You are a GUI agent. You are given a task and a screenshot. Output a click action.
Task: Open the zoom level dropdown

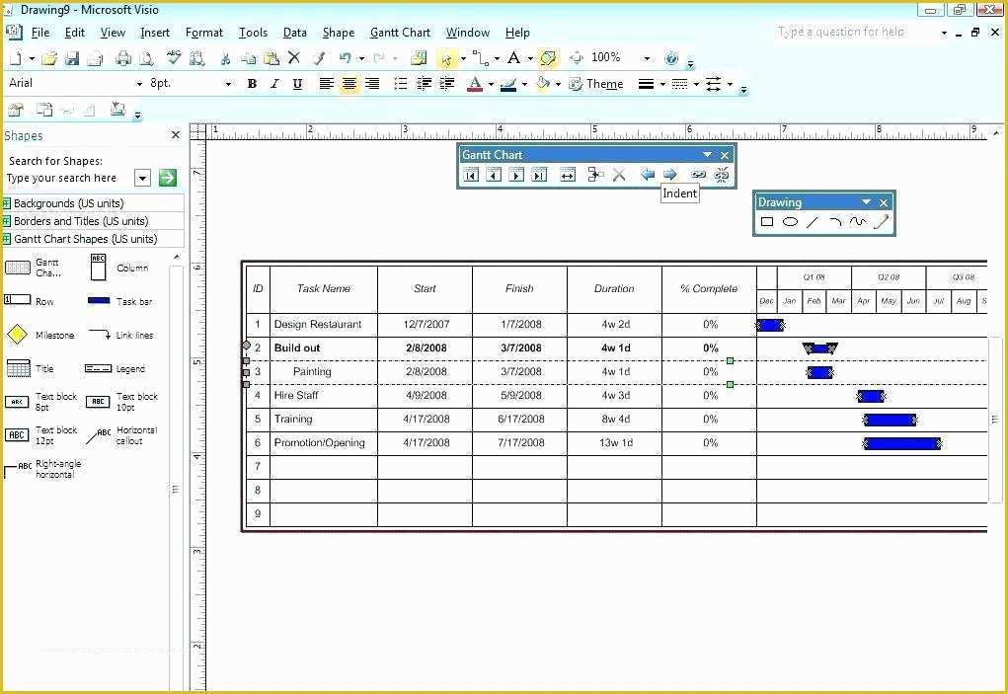click(x=647, y=57)
